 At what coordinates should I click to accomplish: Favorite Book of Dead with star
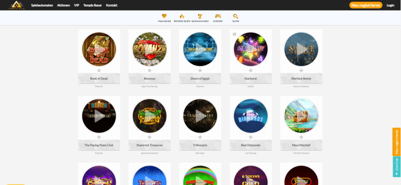99,70
